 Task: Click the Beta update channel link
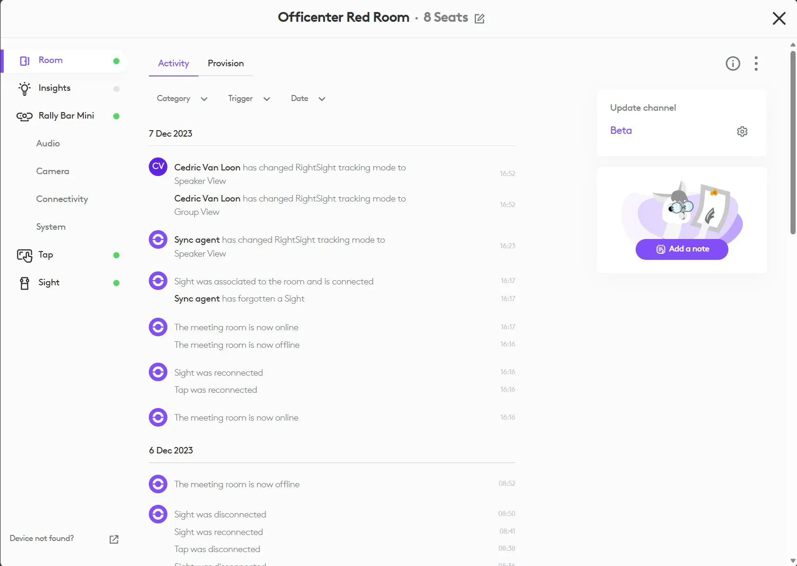[621, 131]
